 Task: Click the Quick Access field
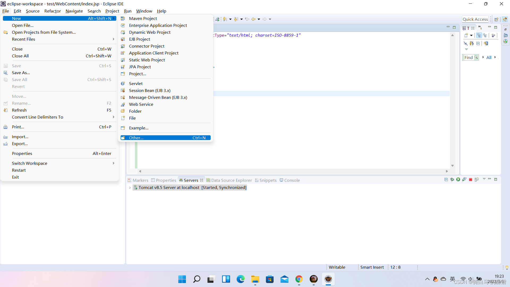point(475,19)
